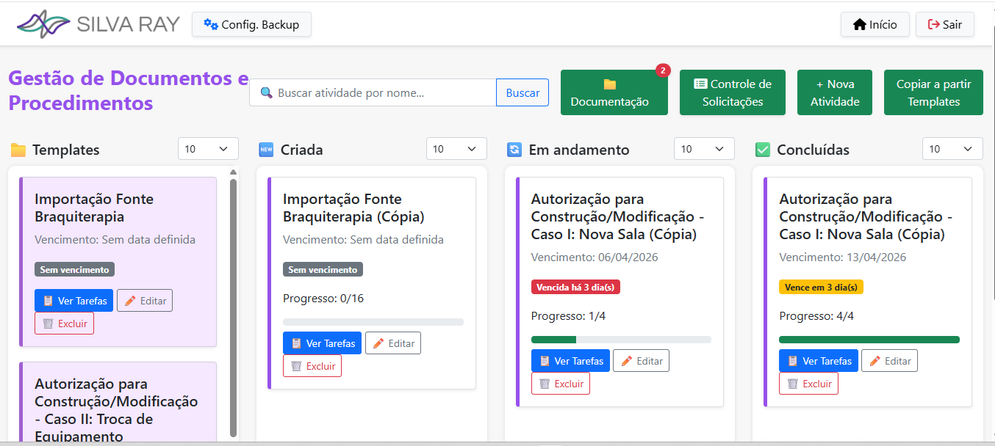Open Templates column page-size dropdown
Screen dimensions: 995x446
click(208, 149)
